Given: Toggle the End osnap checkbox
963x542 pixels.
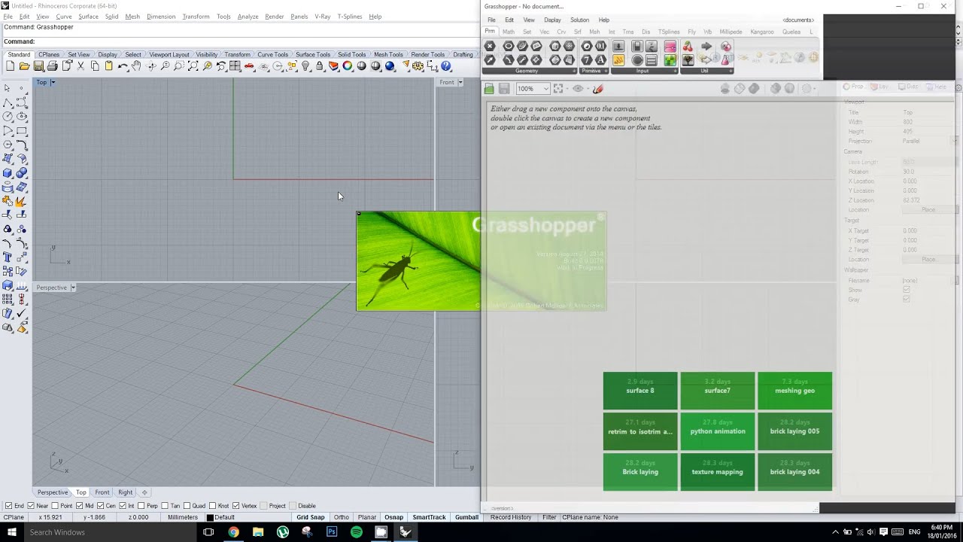Looking at the screenshot, I should [8, 506].
